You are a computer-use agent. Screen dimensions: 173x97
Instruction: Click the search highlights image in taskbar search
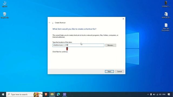[38, 95]
